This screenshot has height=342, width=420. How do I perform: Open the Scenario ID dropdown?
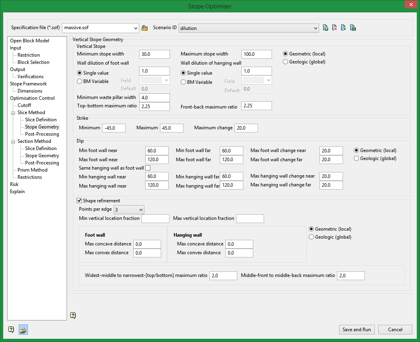(316, 28)
